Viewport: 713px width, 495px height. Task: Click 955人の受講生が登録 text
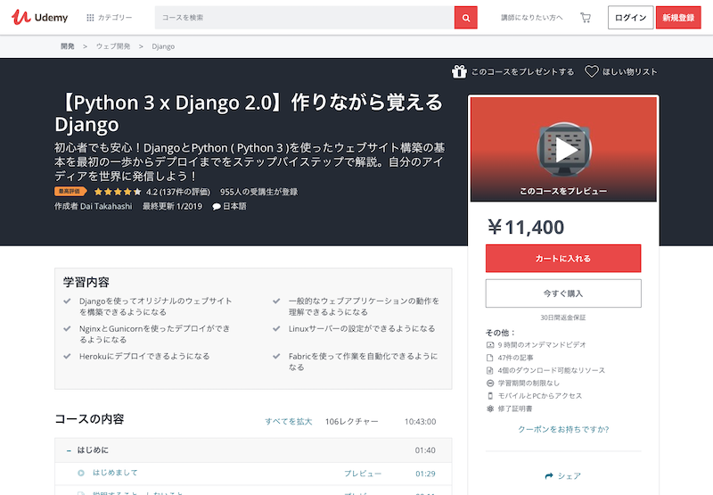(x=259, y=192)
